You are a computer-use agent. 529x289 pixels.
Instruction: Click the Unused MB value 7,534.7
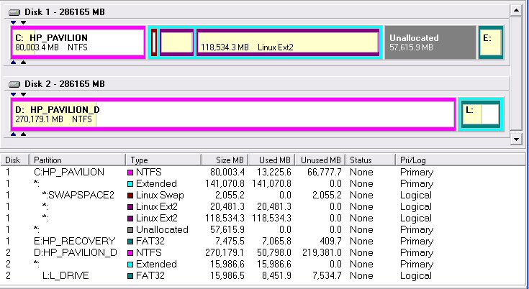tap(327, 275)
